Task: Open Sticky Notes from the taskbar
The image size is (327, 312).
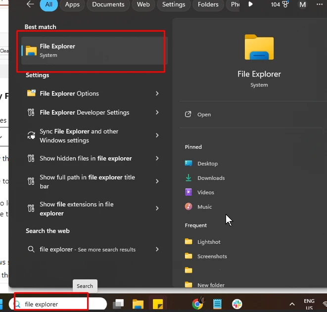Action: (158, 304)
